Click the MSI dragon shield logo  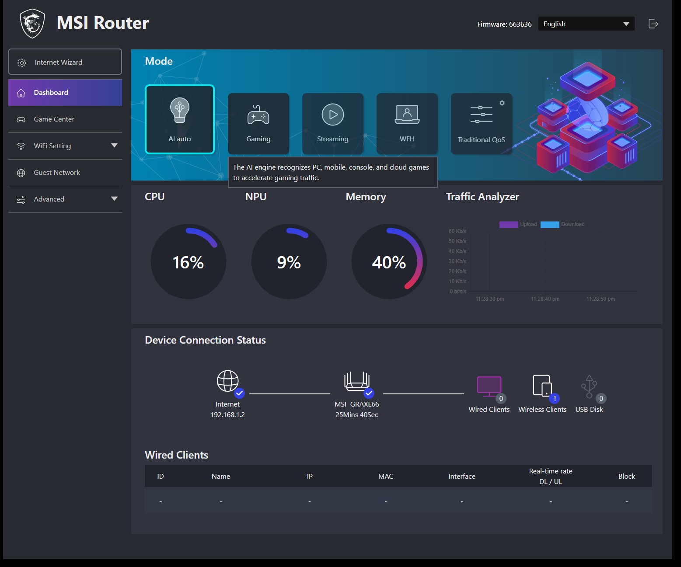click(x=32, y=24)
